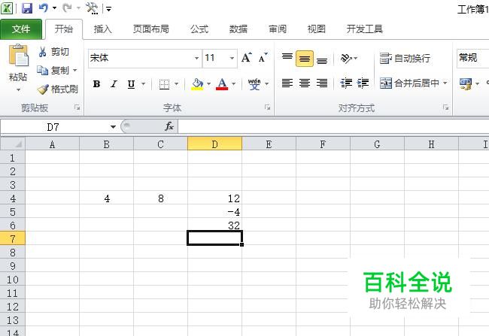Open the 文件 tab
Viewport: 489px width, 336px height.
pyautogui.click(x=21, y=29)
